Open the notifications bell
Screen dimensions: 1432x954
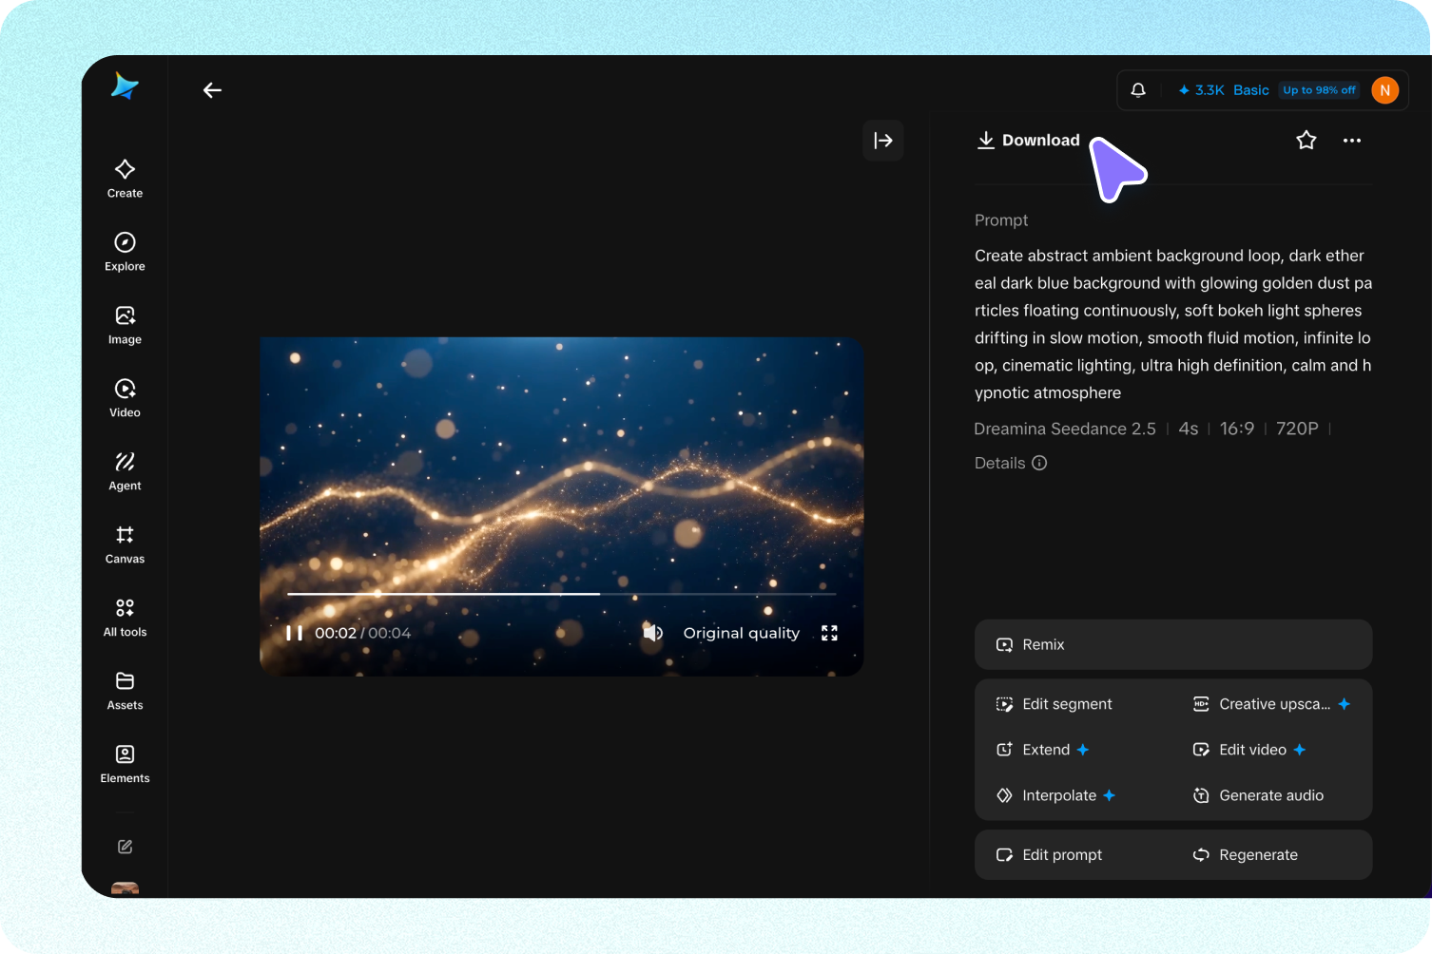click(x=1138, y=90)
